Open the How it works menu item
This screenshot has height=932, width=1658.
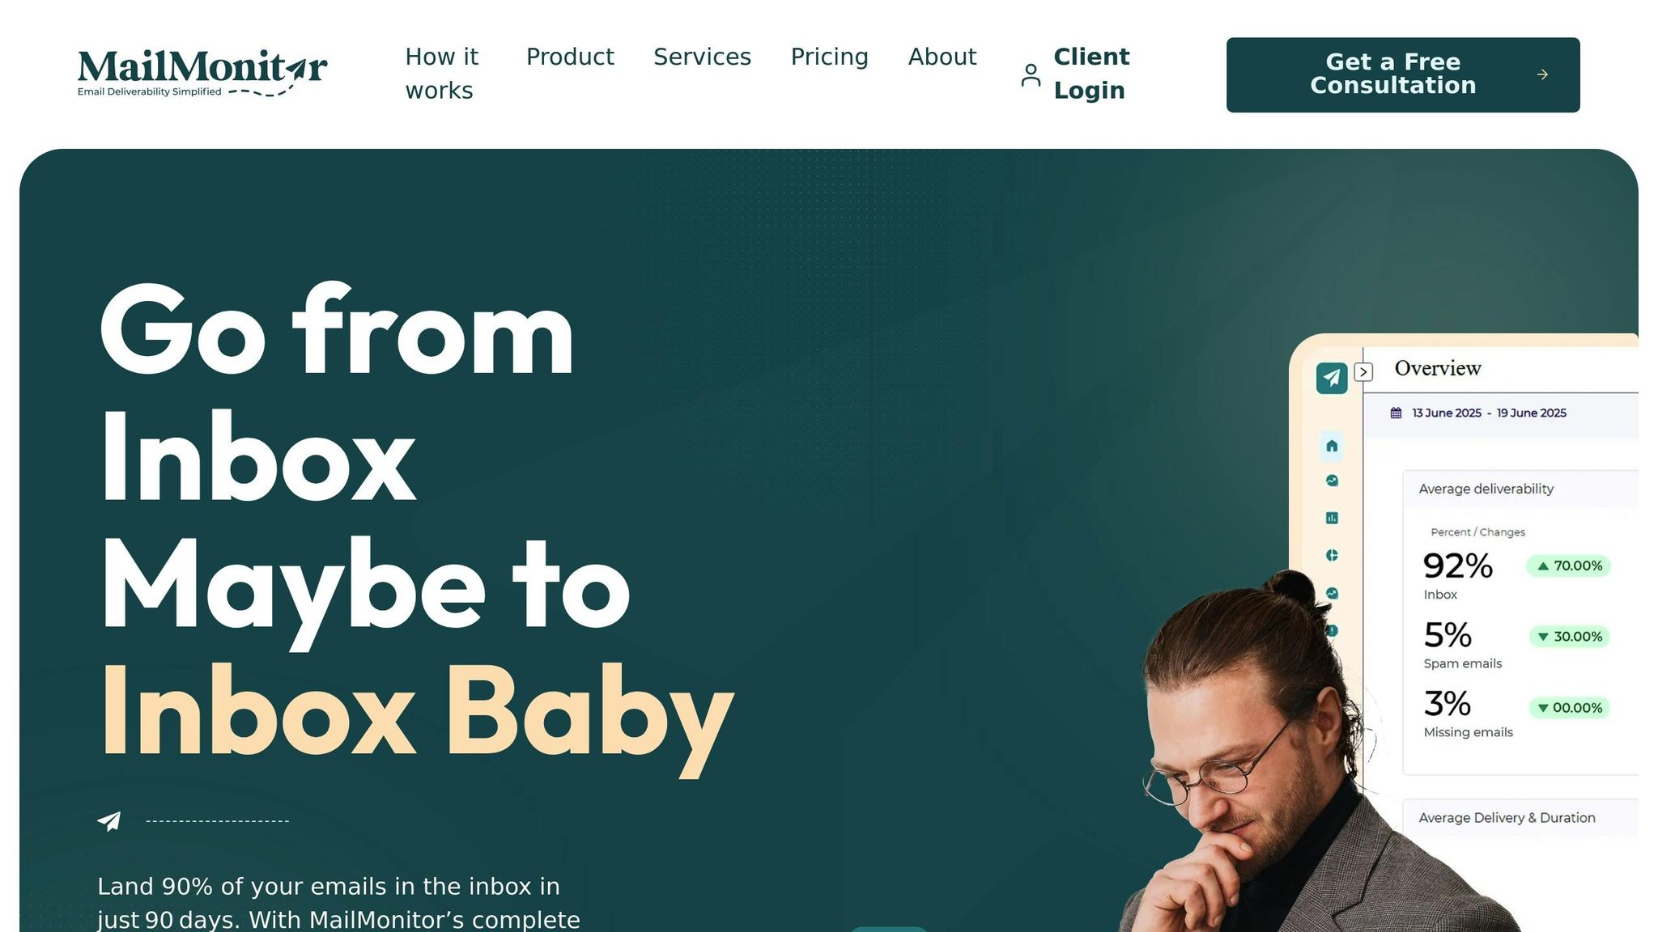442,74
